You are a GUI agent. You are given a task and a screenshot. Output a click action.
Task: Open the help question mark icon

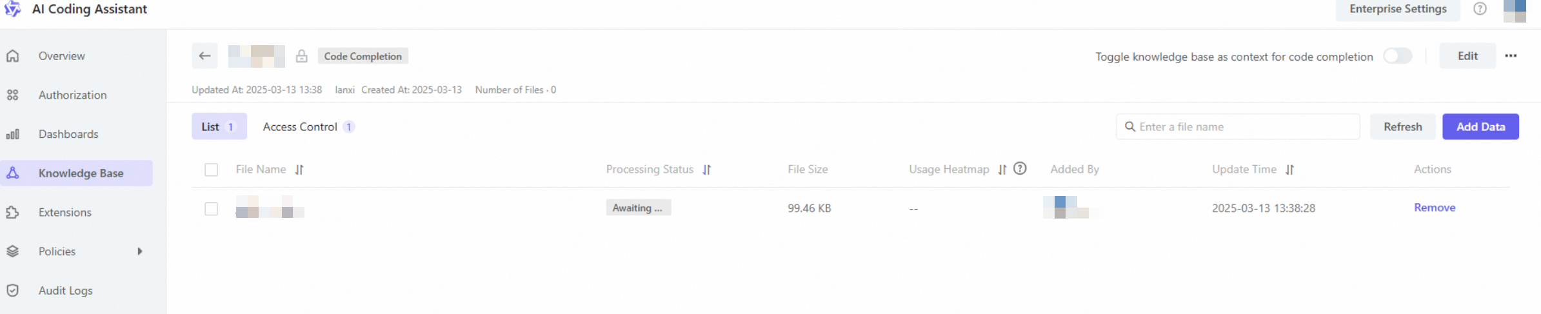coord(1480,9)
